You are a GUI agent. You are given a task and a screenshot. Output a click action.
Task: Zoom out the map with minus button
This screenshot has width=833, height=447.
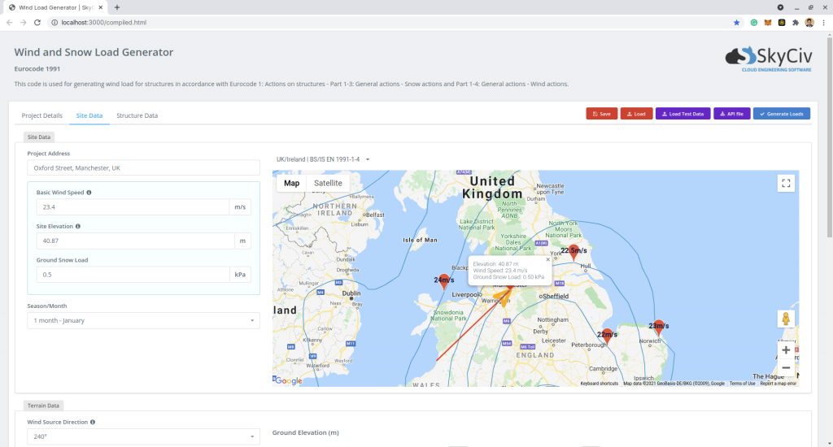click(785, 368)
